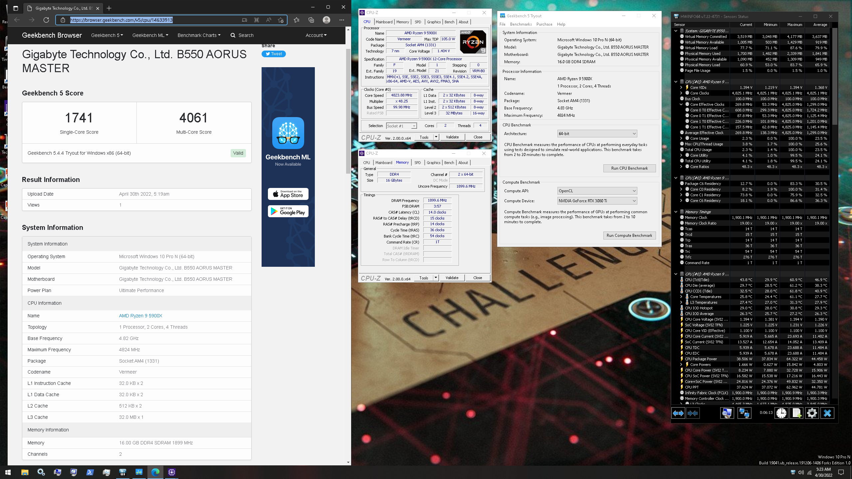Open HWiNFO remote network computers icon

click(744, 413)
